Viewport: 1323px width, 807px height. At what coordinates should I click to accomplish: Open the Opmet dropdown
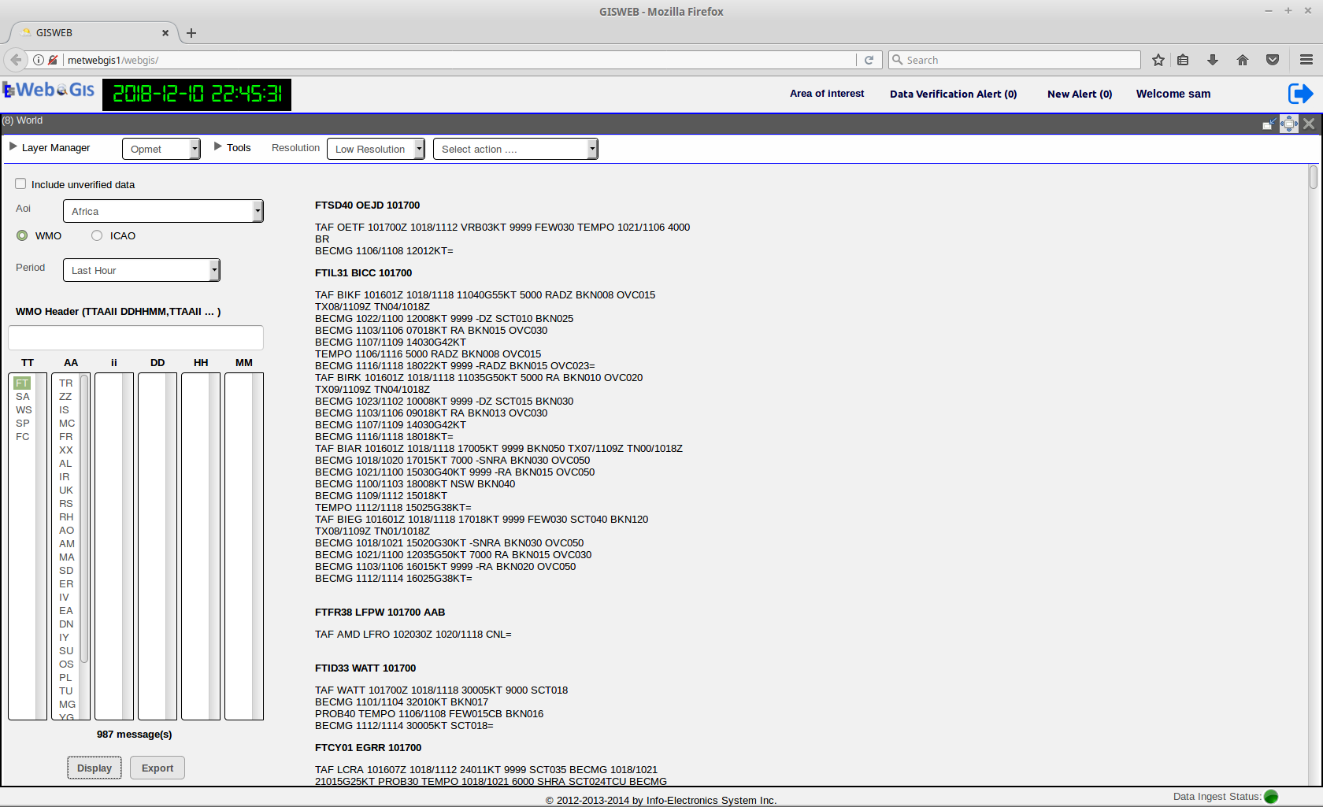(x=161, y=149)
